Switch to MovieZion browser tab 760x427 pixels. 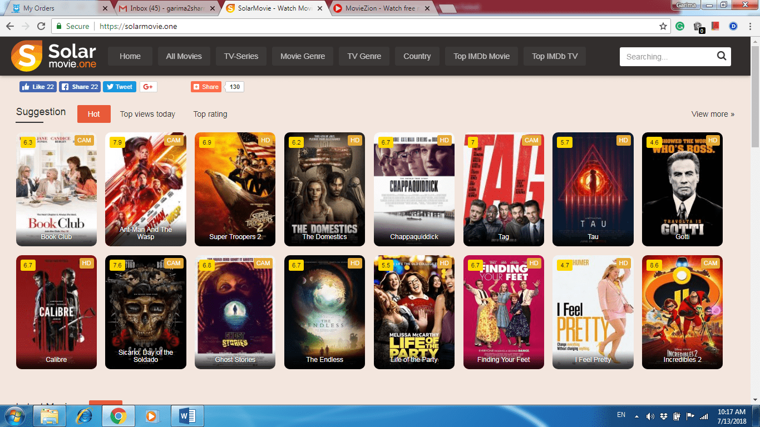pyautogui.click(x=382, y=8)
